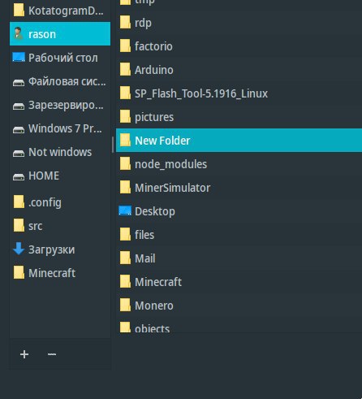Click the Mail folder icon
Screen dimensions: 362x399
pyautogui.click(x=125, y=258)
